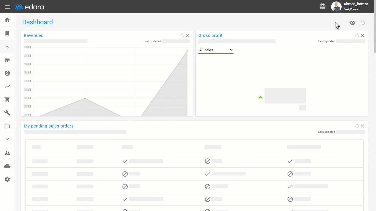Image resolution: width=376 pixels, height=211 pixels.
Task: Open the dollar coin icon in sidebar
Action: [7, 73]
